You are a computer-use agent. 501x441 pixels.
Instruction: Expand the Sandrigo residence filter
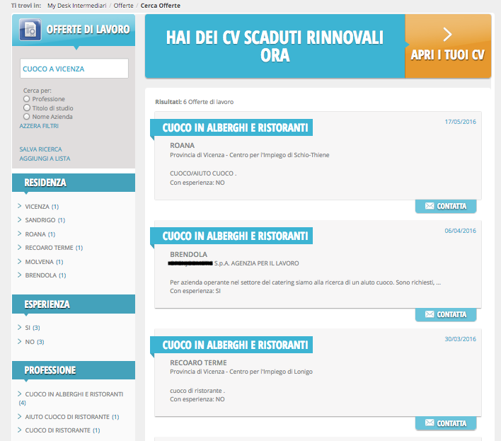(x=40, y=220)
